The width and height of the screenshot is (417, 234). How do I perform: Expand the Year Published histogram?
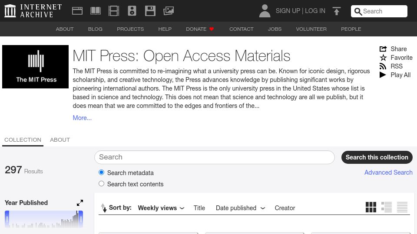click(x=80, y=203)
